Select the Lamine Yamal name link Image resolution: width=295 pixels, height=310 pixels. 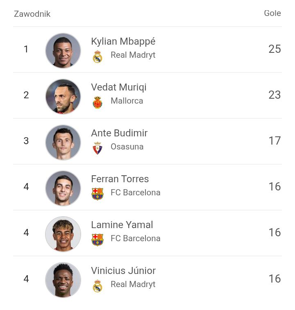pyautogui.click(x=122, y=225)
